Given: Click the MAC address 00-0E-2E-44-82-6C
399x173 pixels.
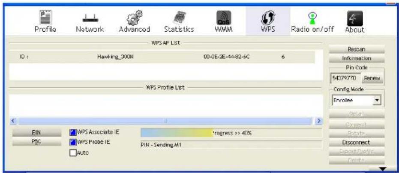Looking at the screenshot, I should (x=226, y=57).
